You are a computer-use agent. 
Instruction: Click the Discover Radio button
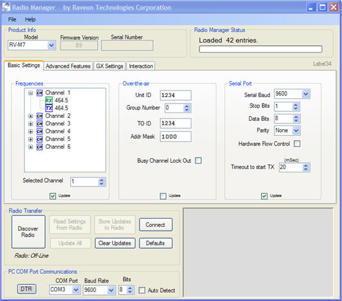click(x=28, y=232)
